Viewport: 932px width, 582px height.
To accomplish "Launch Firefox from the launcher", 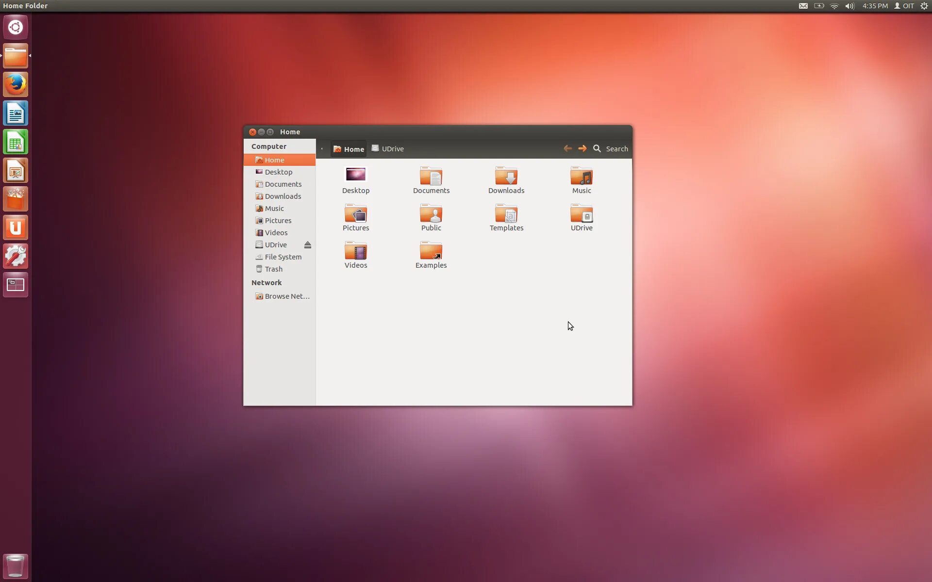I will [16, 85].
